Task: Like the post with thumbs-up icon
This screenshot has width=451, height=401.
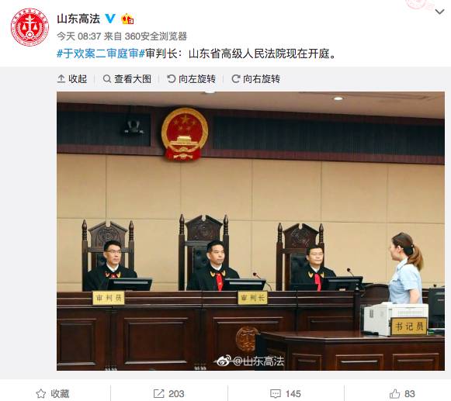Action: click(x=394, y=393)
